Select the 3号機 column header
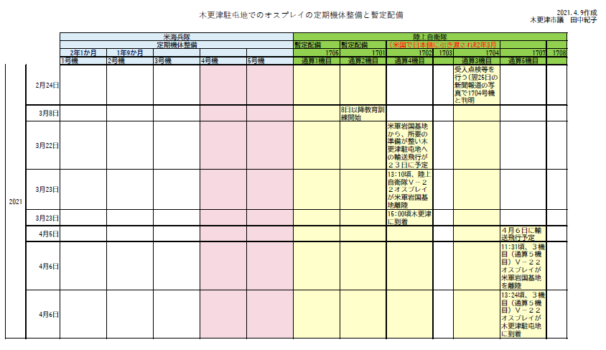Screen dimensions: 606x350 click(177, 60)
